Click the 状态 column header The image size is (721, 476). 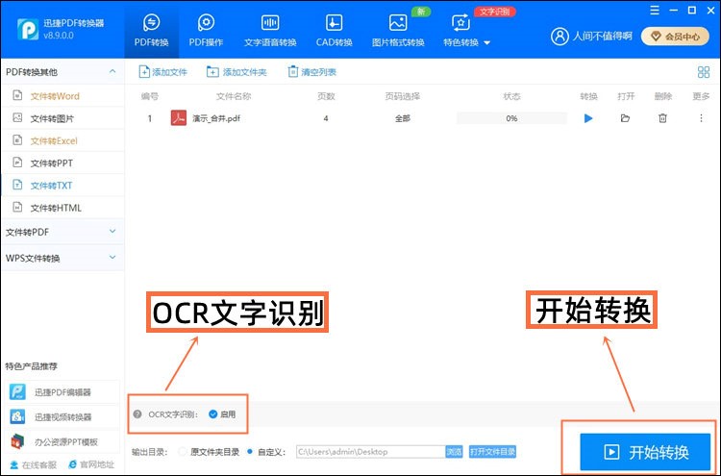click(x=511, y=96)
